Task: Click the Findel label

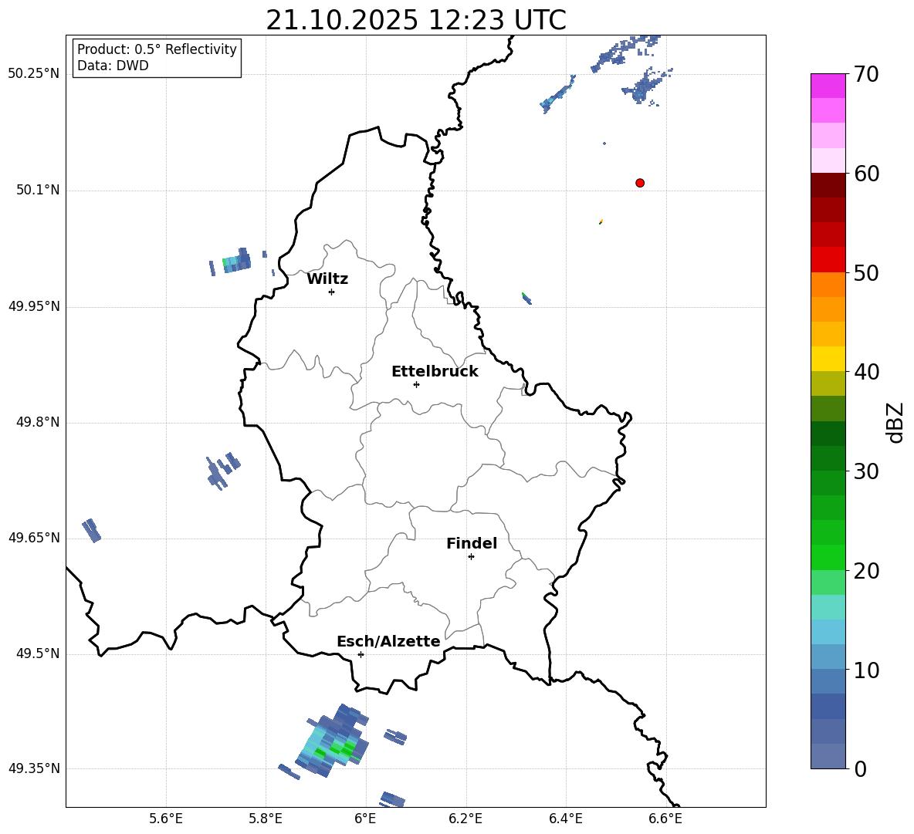Action: tap(472, 544)
